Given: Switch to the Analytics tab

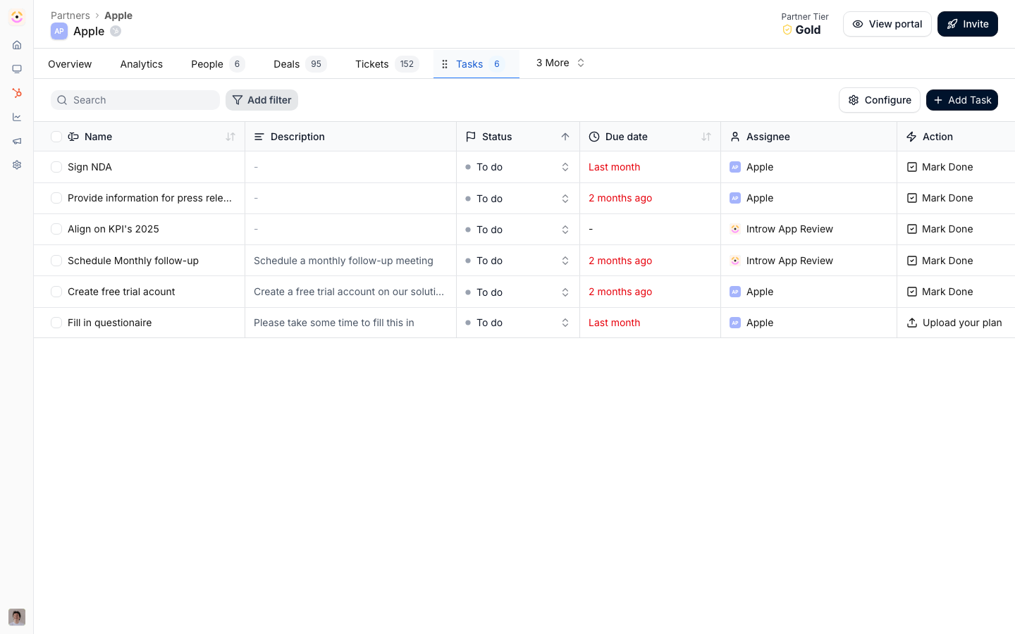Looking at the screenshot, I should [142, 64].
